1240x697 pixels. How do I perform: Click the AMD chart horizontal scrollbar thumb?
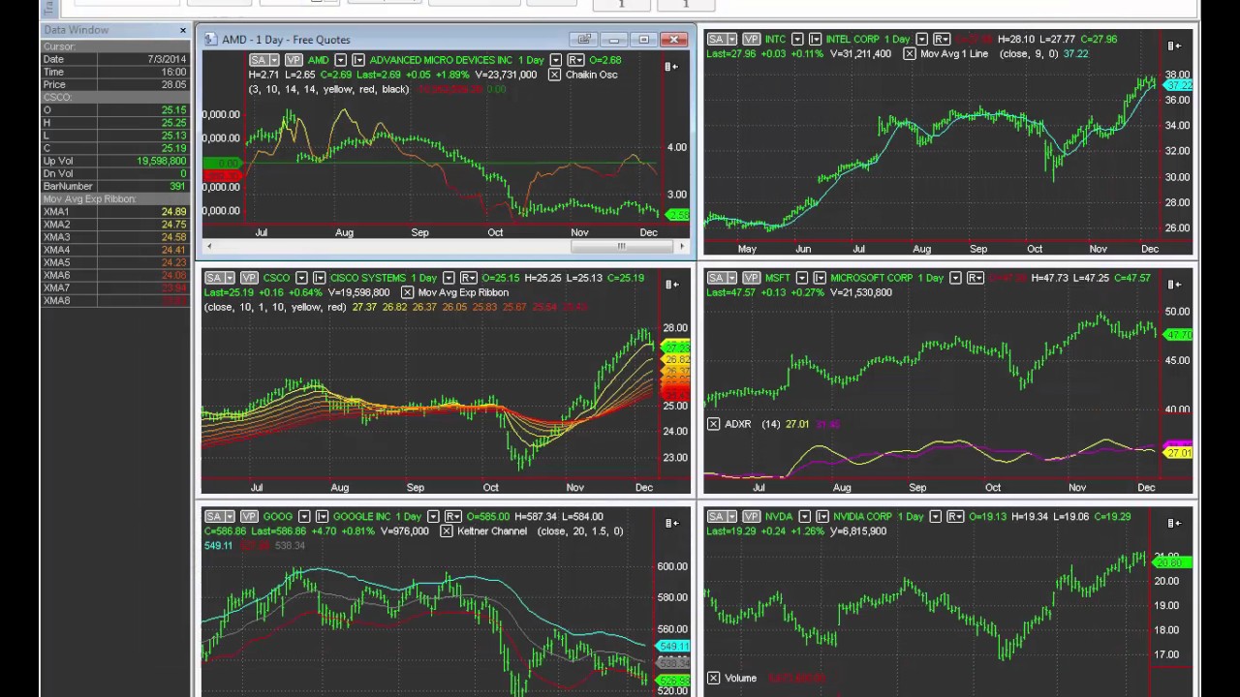click(x=621, y=246)
